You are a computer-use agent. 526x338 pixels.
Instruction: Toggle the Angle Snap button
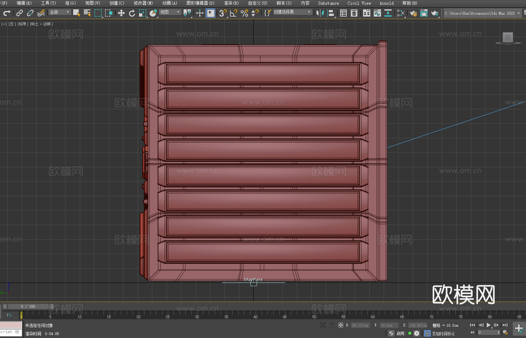point(234,13)
